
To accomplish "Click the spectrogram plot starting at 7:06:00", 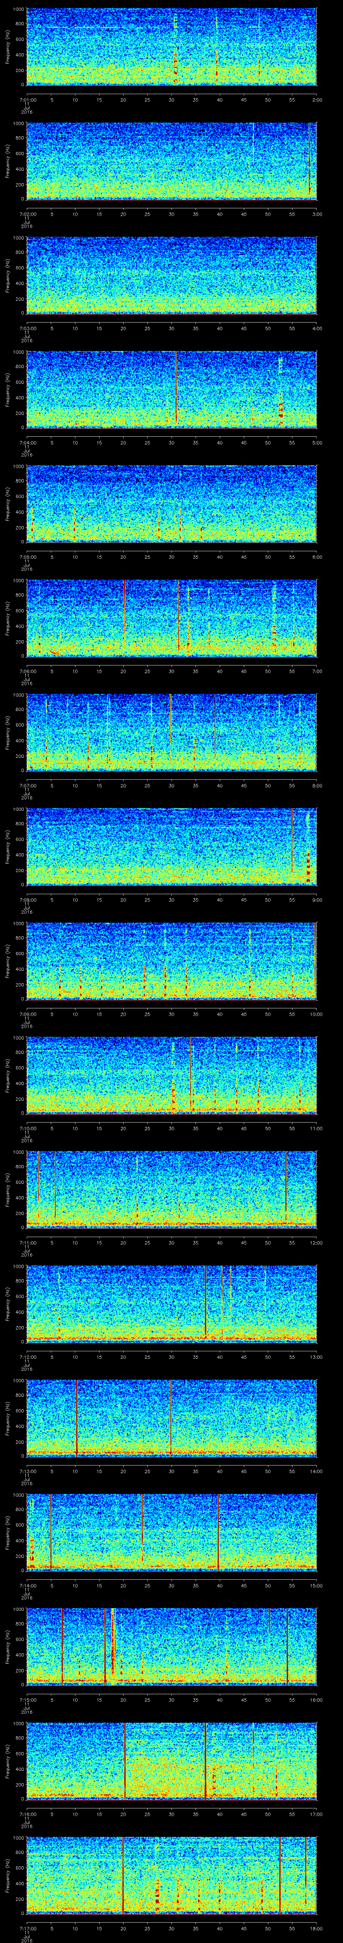I will pyautogui.click(x=171, y=618).
